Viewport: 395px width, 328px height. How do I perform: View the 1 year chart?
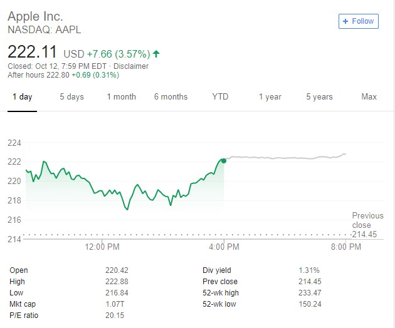pos(270,97)
